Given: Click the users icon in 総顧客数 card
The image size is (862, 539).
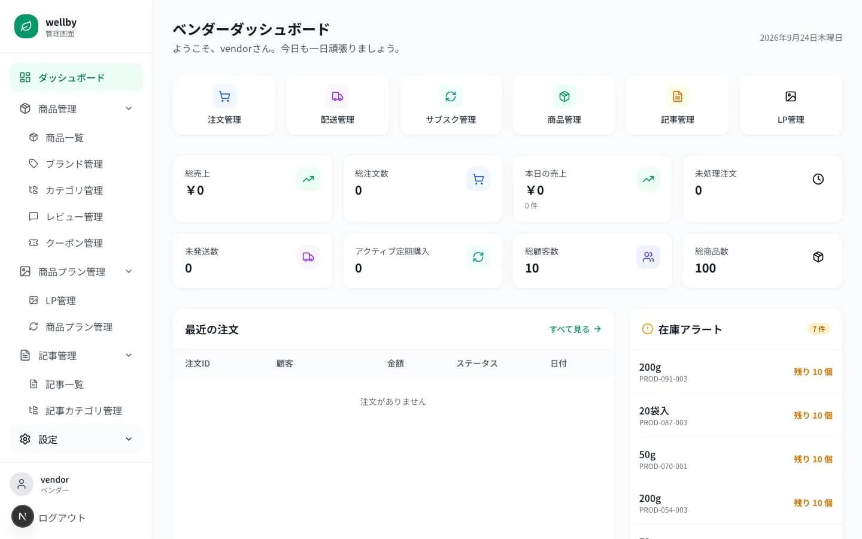Looking at the screenshot, I should (x=648, y=257).
